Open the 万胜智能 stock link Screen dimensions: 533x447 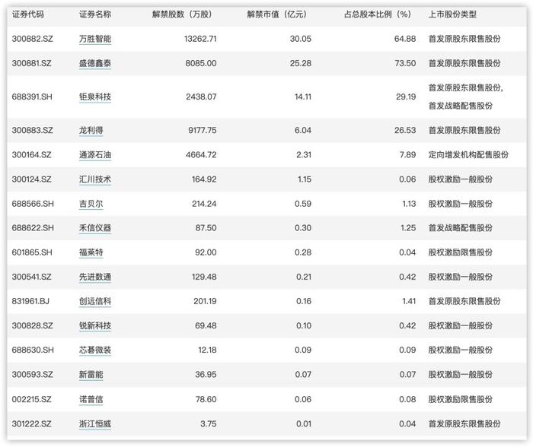pos(95,39)
